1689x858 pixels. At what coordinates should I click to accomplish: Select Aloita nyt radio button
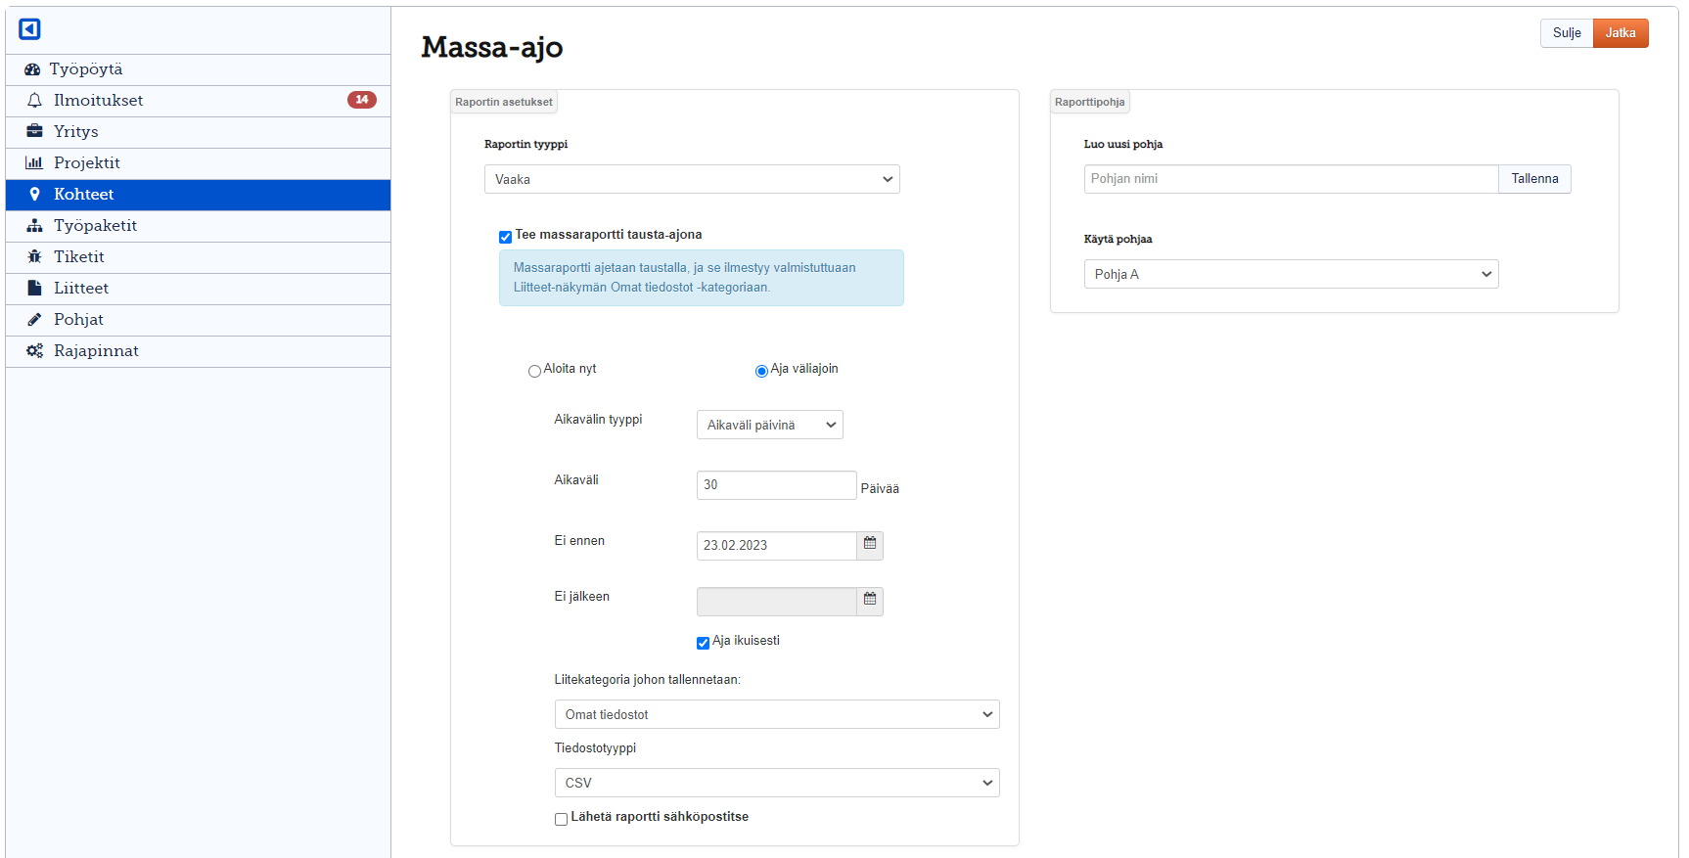tap(534, 371)
